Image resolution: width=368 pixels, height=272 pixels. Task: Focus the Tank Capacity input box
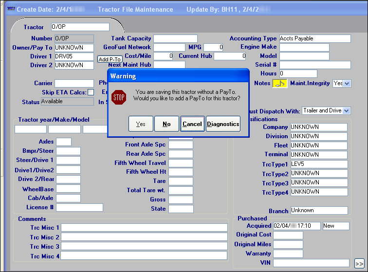tap(175, 38)
